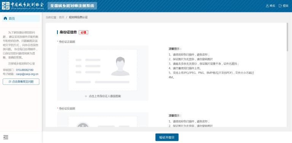Click the logout icon next to 登出
The height and width of the screenshot is (143, 292).
pyautogui.click(x=280, y=6)
